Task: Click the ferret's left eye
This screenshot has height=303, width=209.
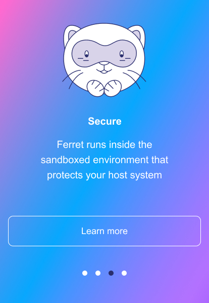Action: (x=87, y=54)
